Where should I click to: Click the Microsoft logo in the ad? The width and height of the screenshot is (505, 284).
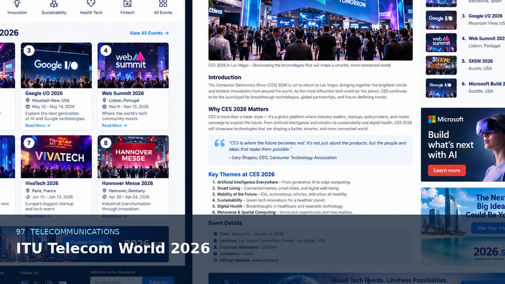click(x=432, y=119)
